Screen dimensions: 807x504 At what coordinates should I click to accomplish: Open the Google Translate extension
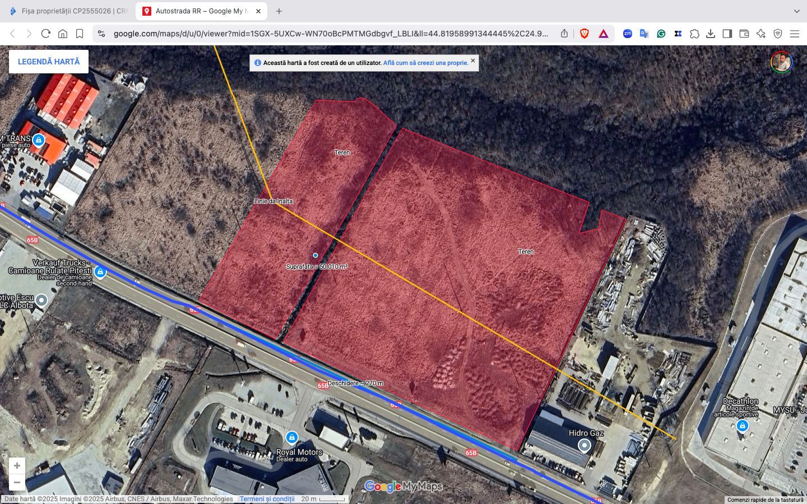click(644, 34)
